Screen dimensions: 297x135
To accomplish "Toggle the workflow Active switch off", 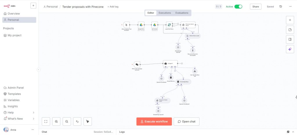I will pos(238,6).
